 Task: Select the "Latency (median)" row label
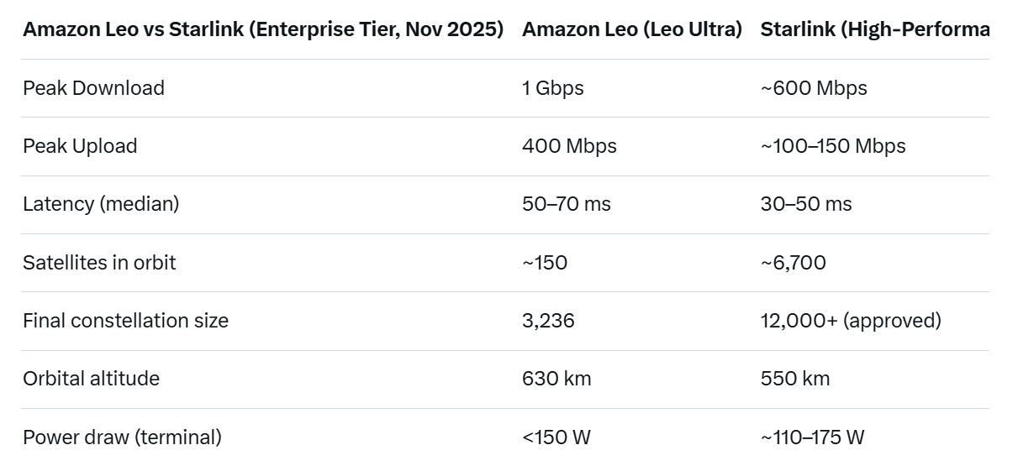[x=101, y=204]
